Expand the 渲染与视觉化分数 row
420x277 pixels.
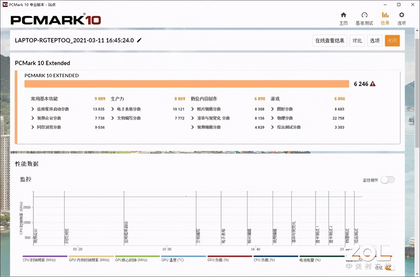pyautogui.click(x=210, y=118)
